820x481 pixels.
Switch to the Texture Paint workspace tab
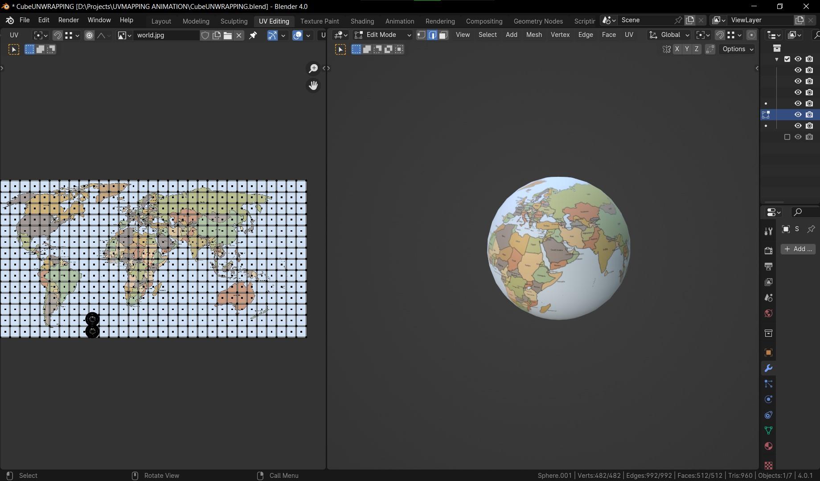(x=320, y=21)
